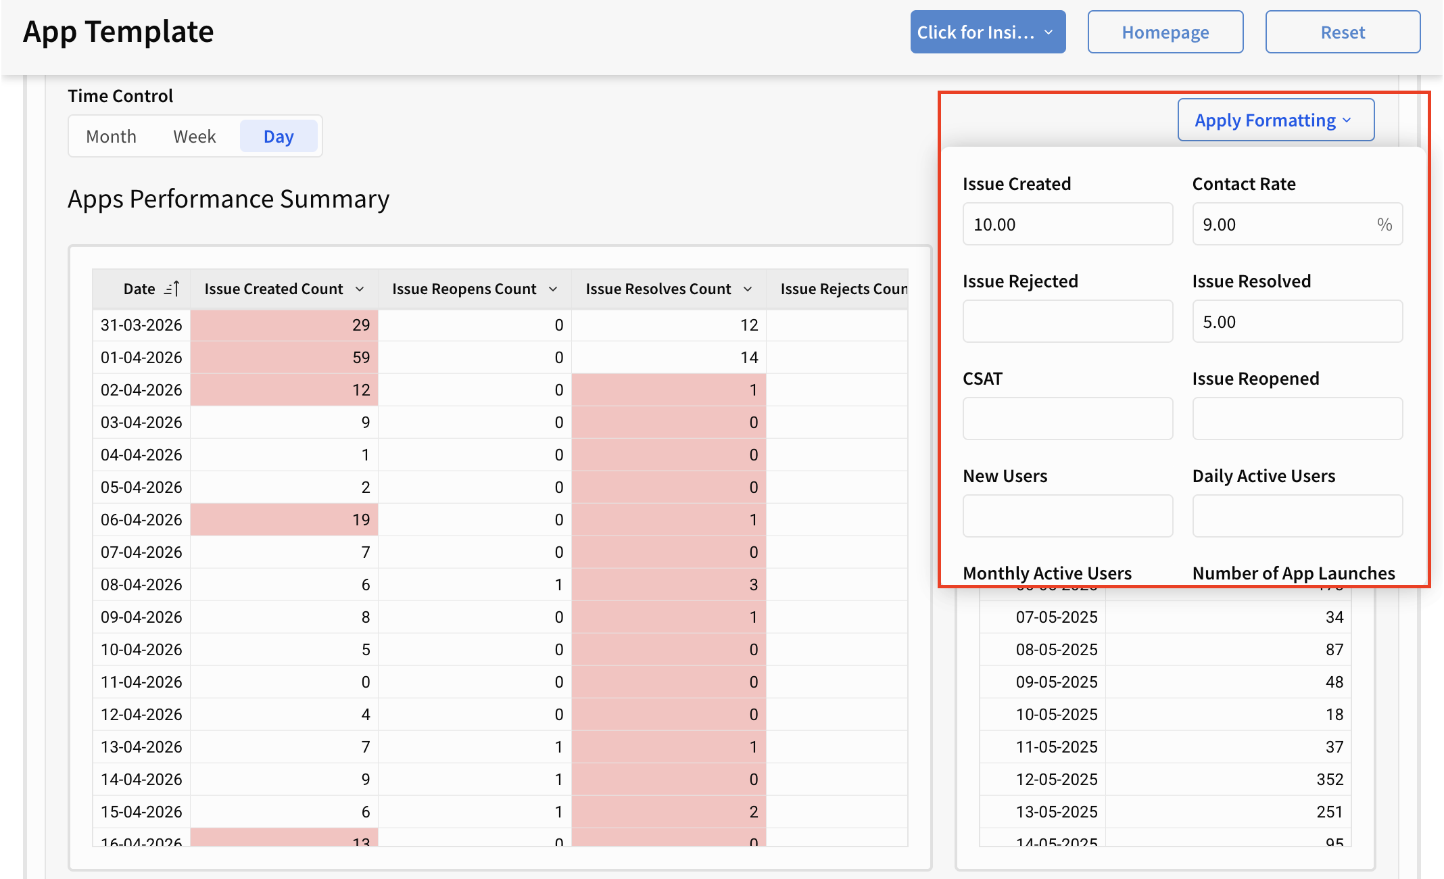Click the Issue Resolved input field
Screen dimensions: 1444x879
[x=1297, y=321]
